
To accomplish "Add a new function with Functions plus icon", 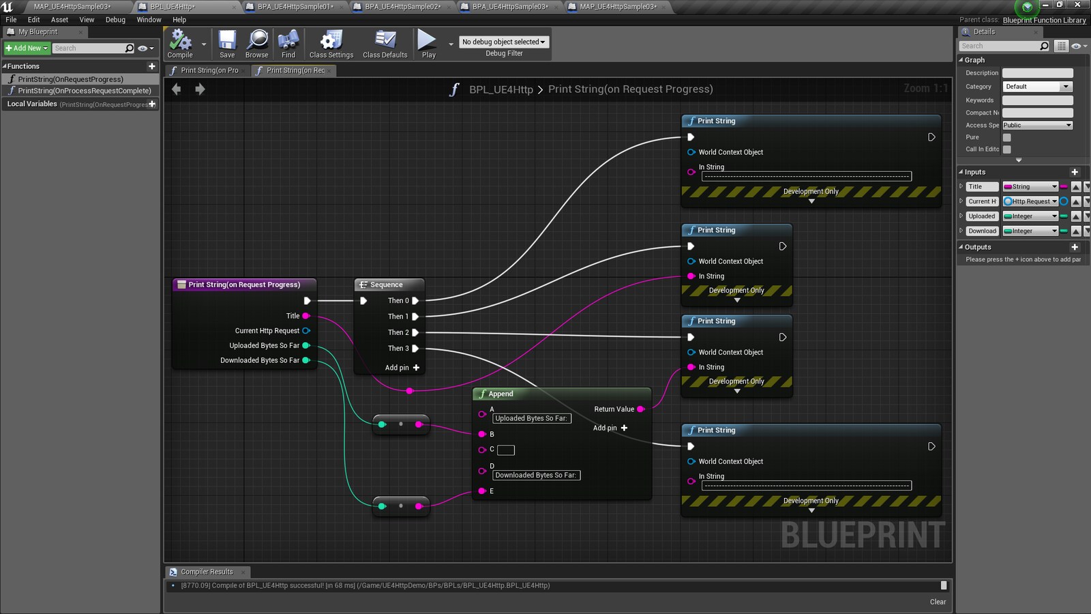I will pos(152,66).
